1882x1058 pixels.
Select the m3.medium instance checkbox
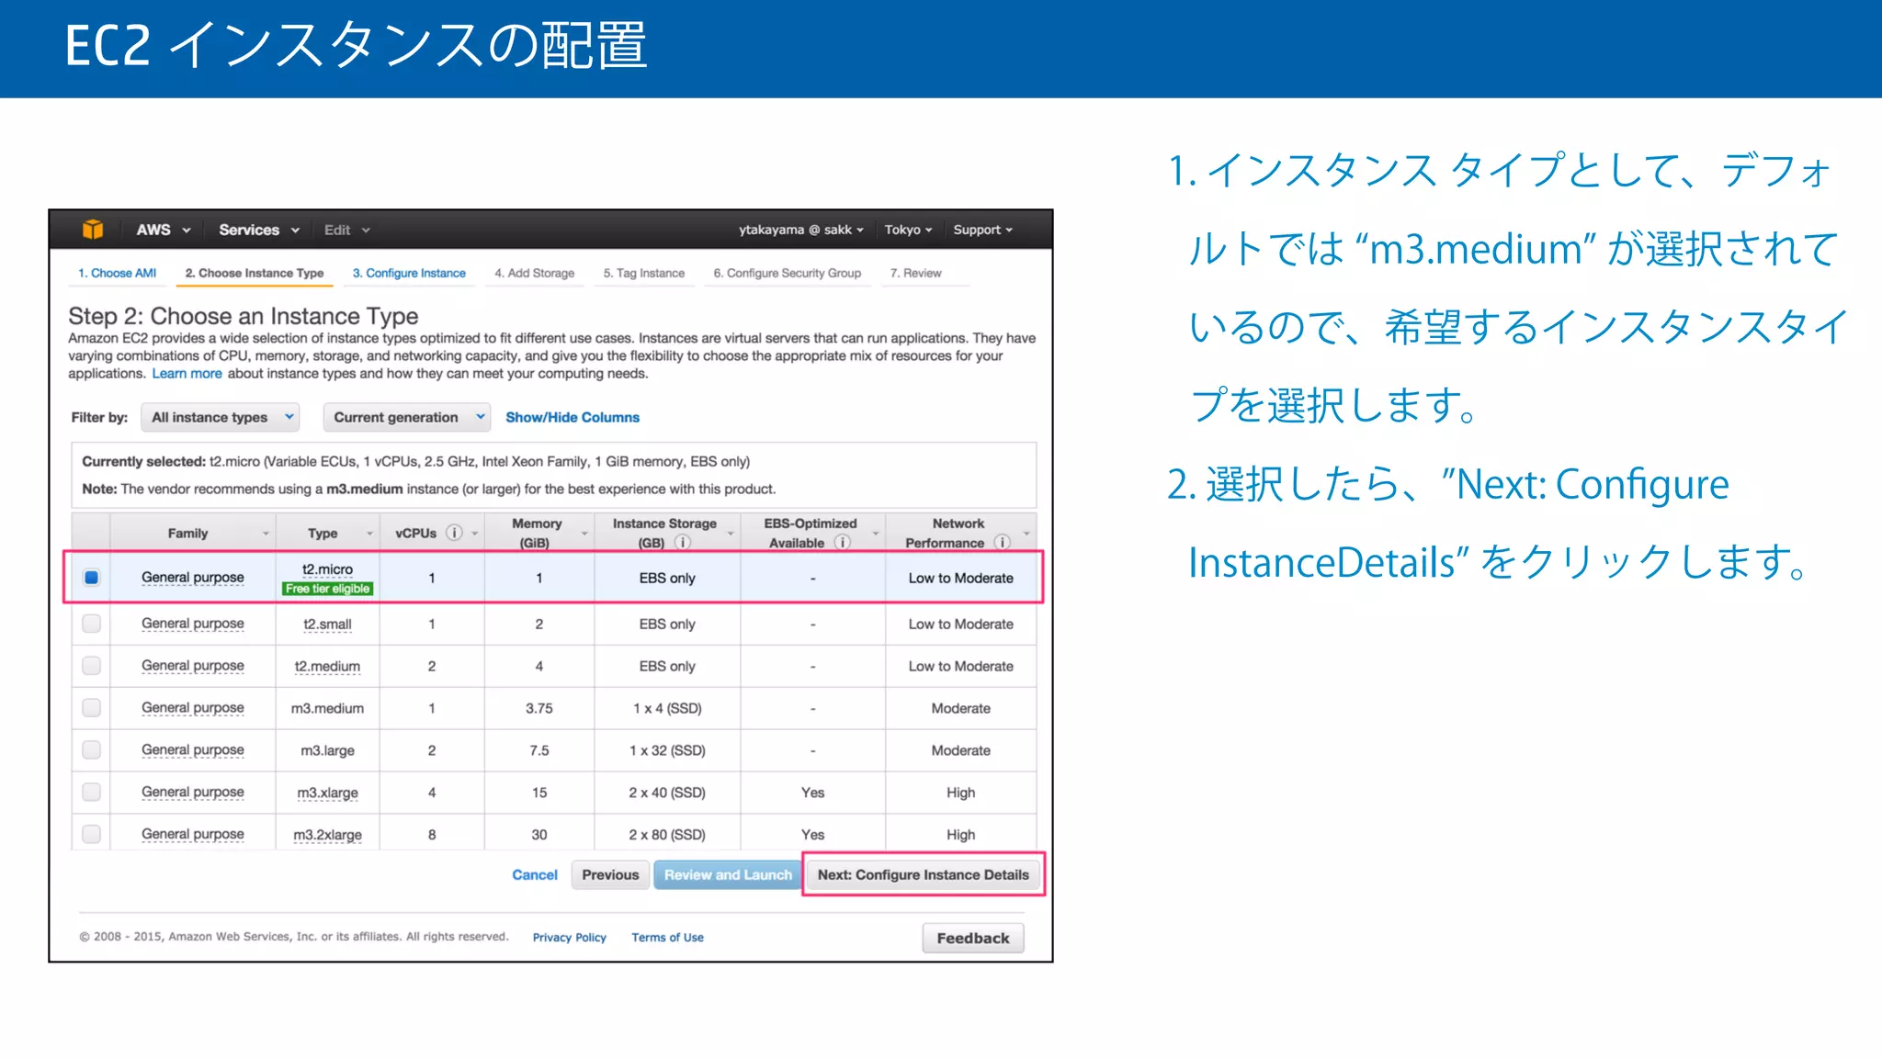click(91, 708)
